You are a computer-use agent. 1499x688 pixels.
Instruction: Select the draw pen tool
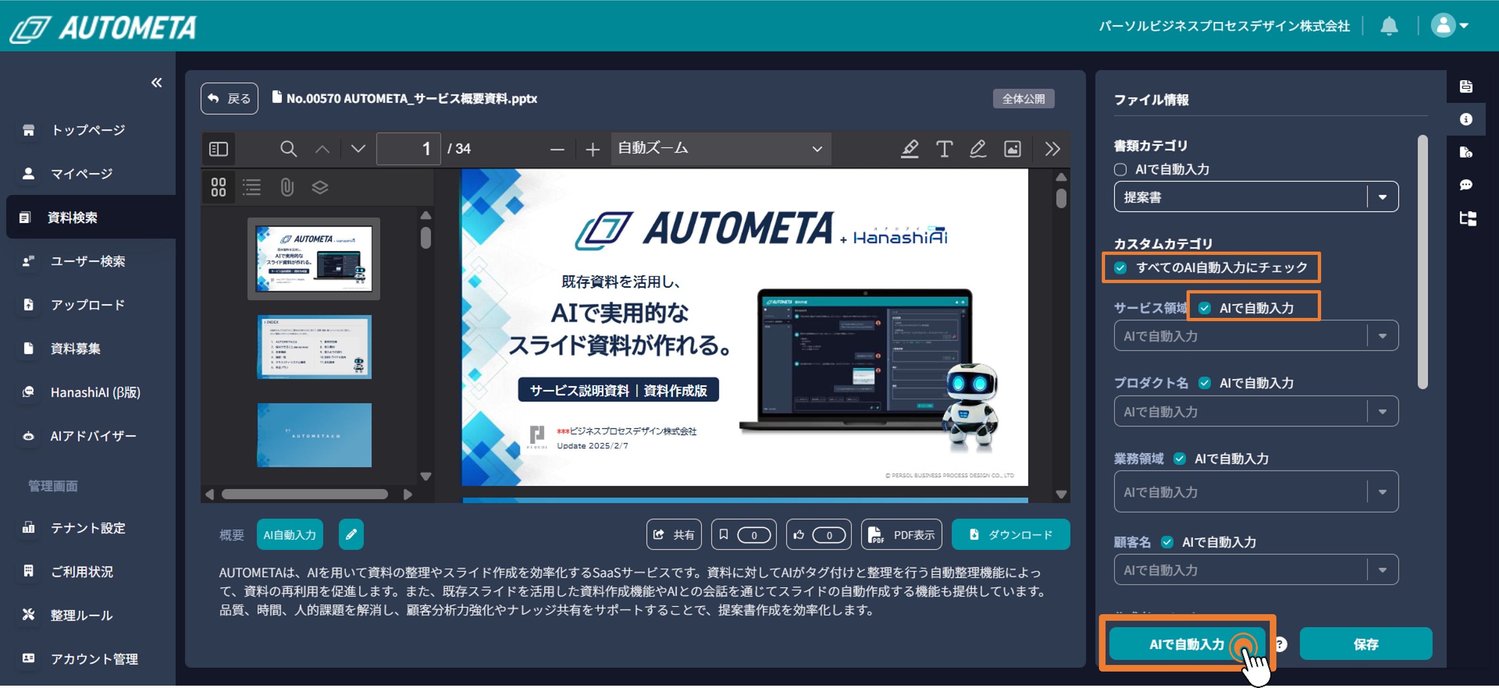click(978, 149)
